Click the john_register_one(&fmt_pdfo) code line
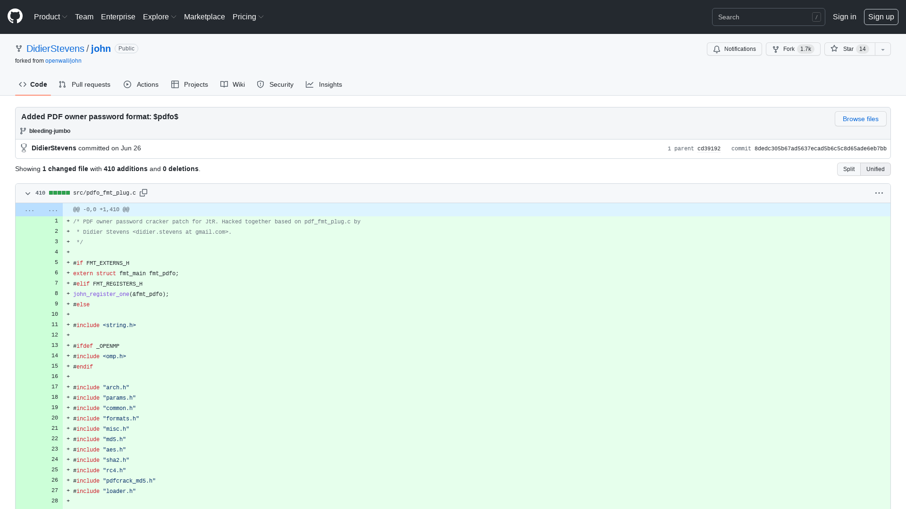 click(x=121, y=294)
